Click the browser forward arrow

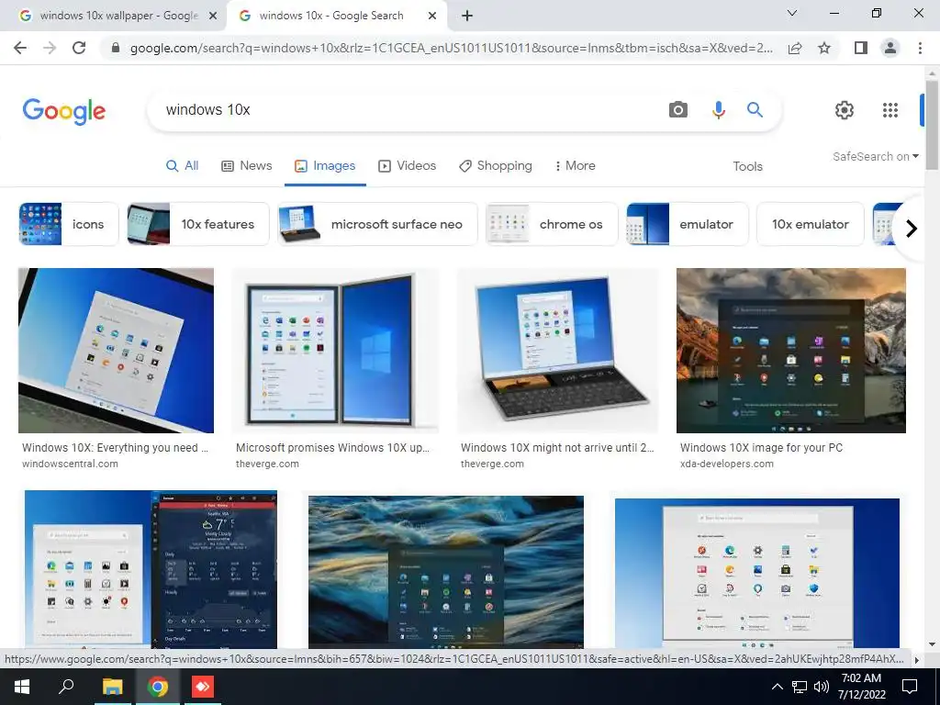click(x=50, y=48)
